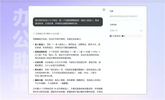The height and width of the screenshot is (100, 165).
Task: Select the 已完成工作 用时11分45秒 status text
Action: click(48, 34)
